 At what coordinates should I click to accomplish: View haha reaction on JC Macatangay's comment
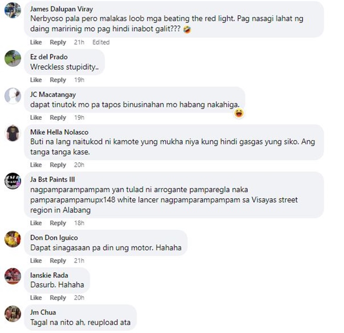tap(239, 113)
